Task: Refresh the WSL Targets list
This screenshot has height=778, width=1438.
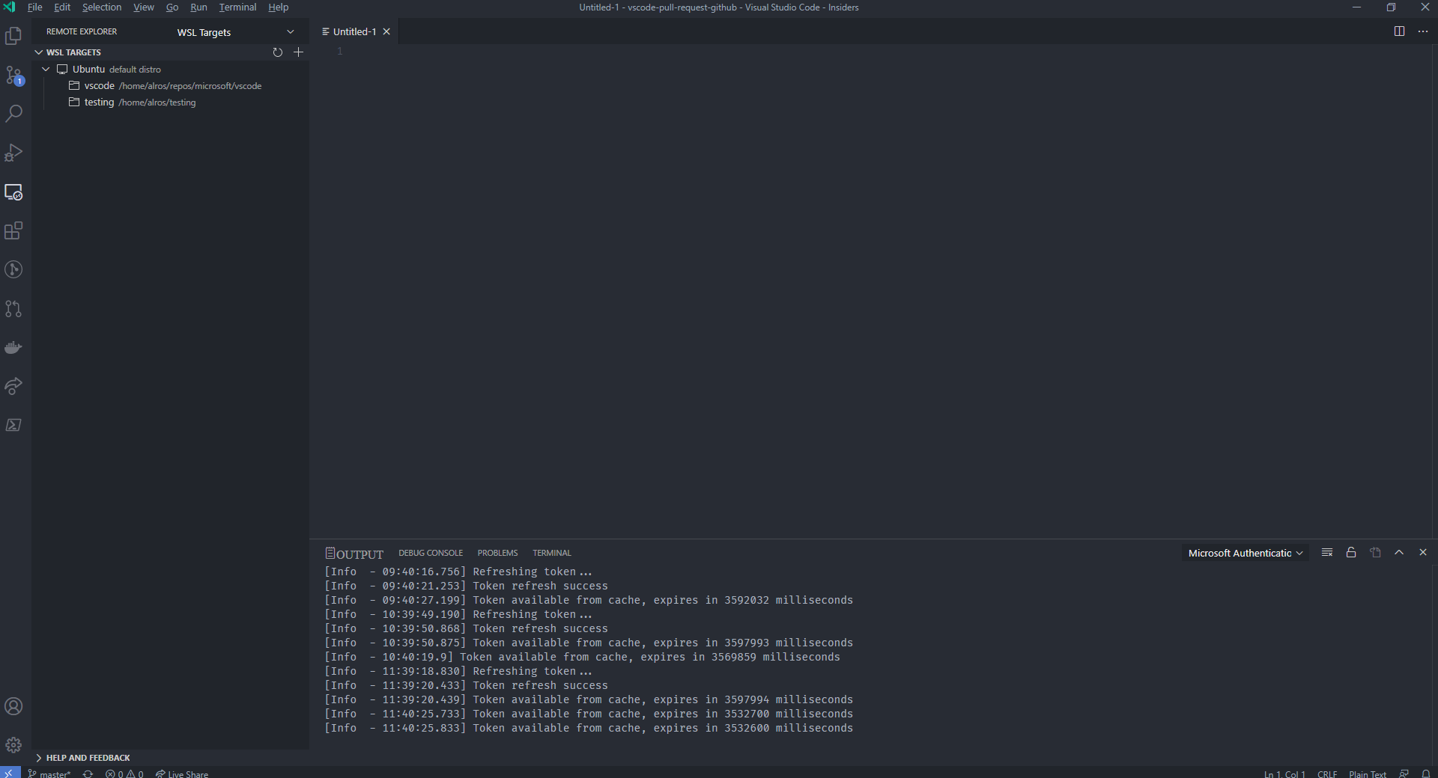Action: [278, 52]
